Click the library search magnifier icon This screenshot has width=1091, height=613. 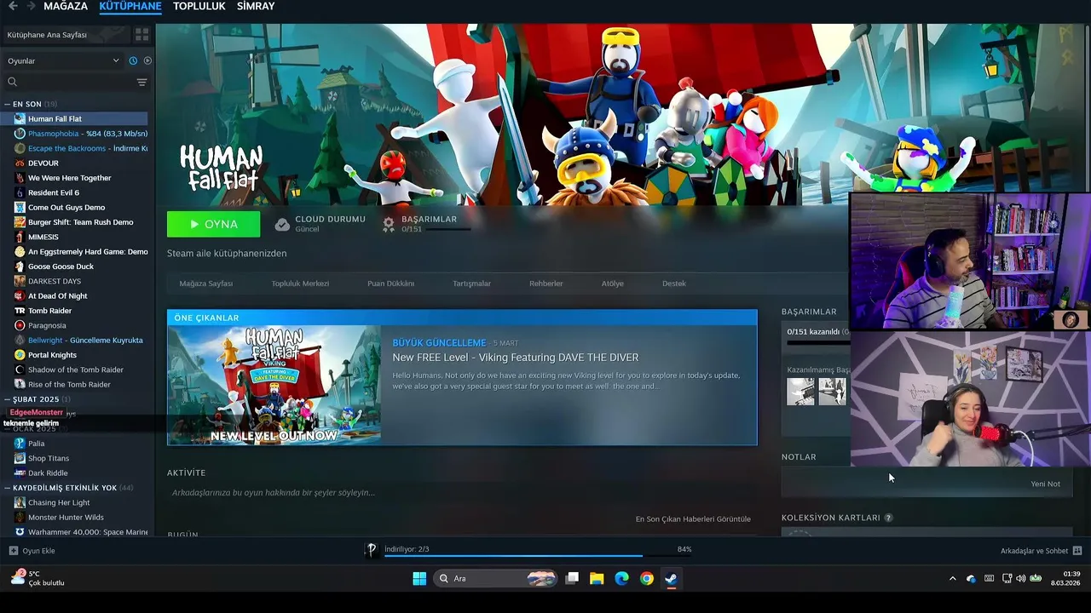point(12,82)
